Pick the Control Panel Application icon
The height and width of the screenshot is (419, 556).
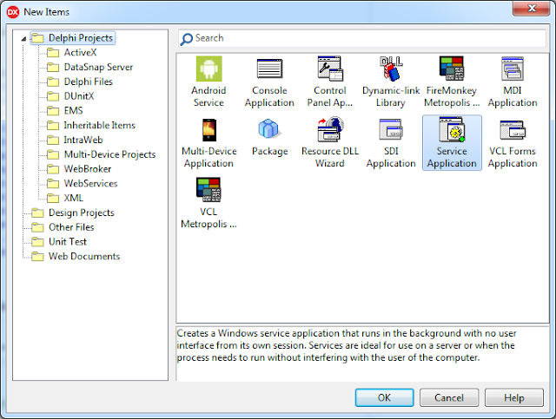(x=330, y=69)
